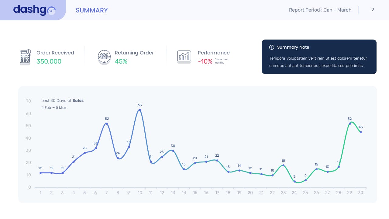Select the SUMMARY heading
This screenshot has height=219, width=389.
pyautogui.click(x=91, y=10)
